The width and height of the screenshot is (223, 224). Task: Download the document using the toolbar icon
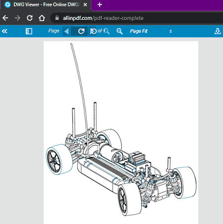point(218,31)
